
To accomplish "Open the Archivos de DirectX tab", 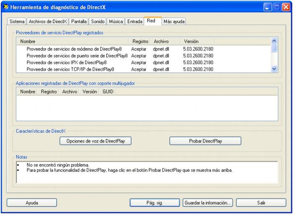I will click(x=48, y=22).
